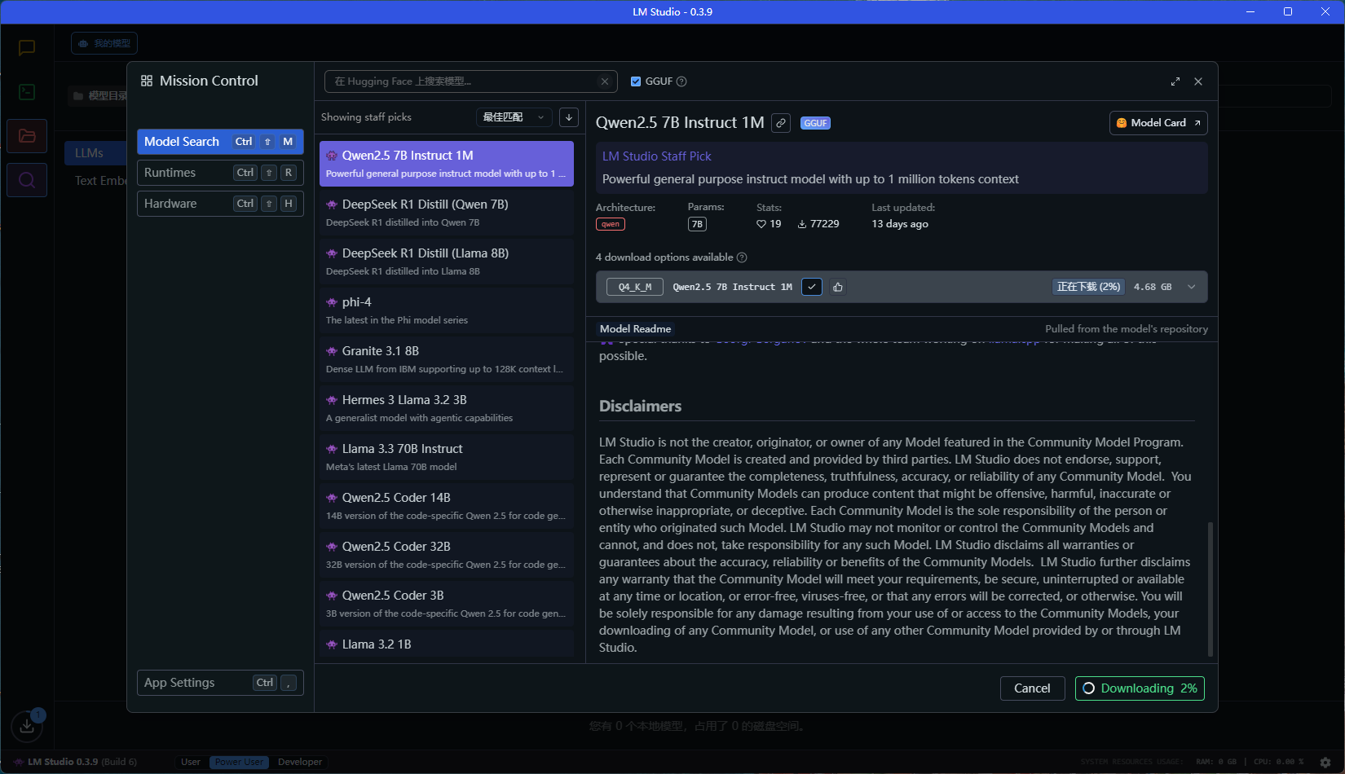Viewport: 1345px width, 774px height.
Task: Open the downloads icon in bottom left
Action: click(27, 725)
